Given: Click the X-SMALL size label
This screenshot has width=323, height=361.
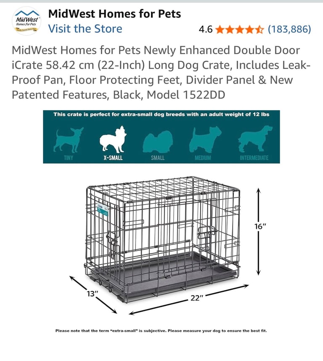Looking at the screenshot, I should click(113, 158).
